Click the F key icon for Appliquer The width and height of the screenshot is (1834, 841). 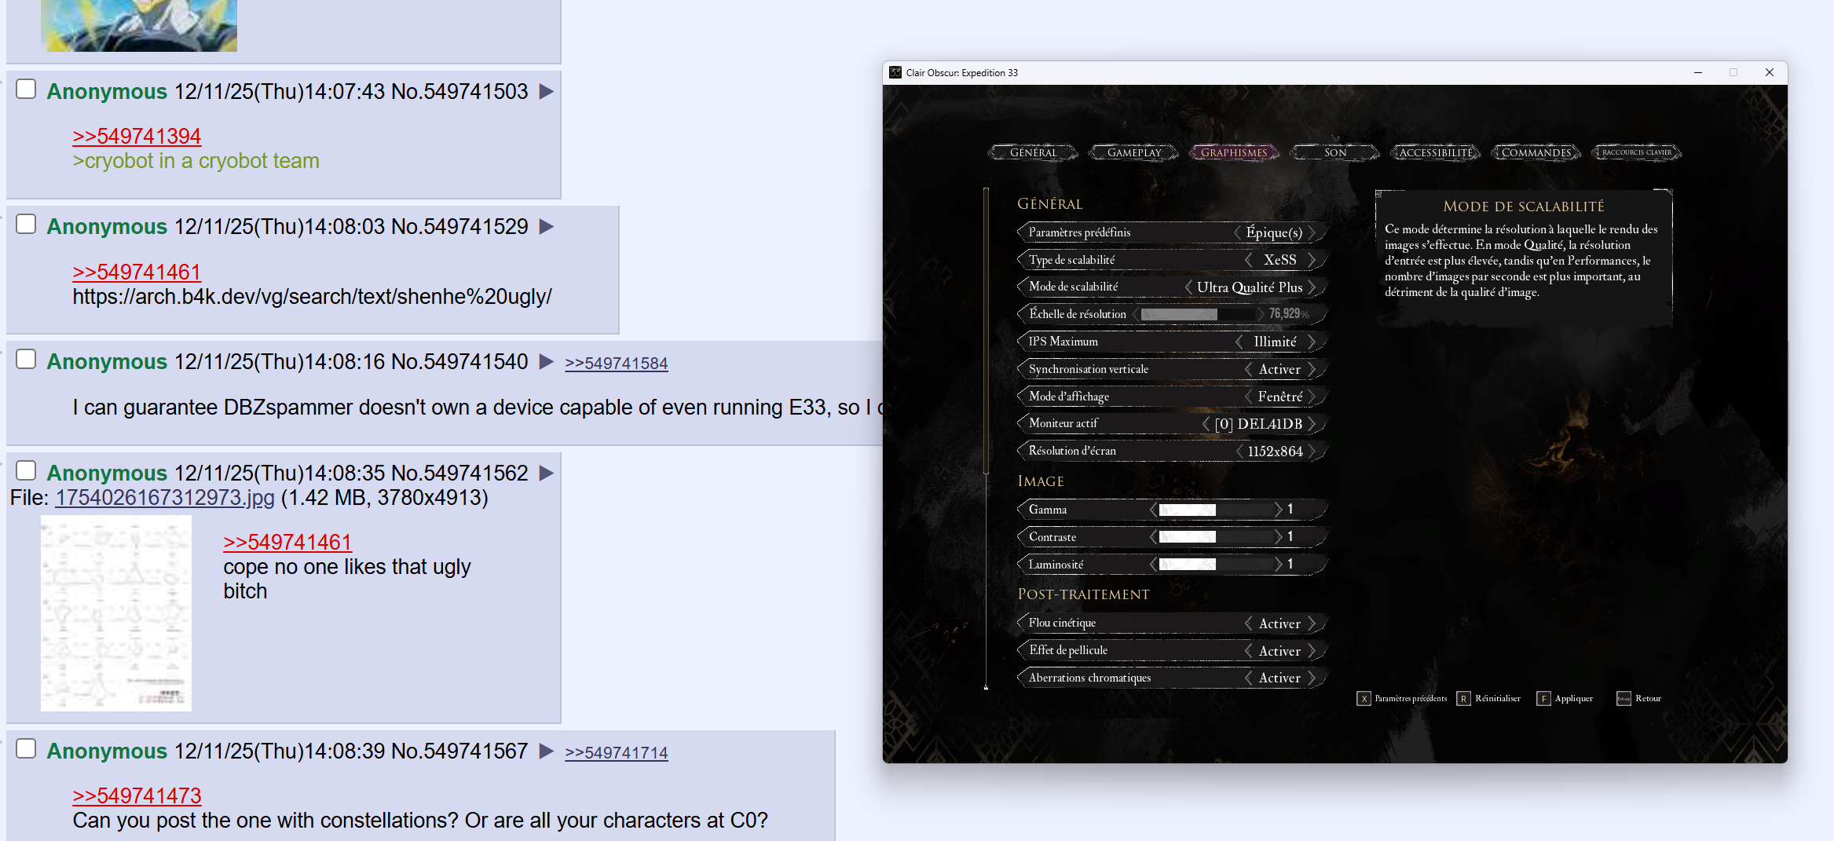point(1543,699)
